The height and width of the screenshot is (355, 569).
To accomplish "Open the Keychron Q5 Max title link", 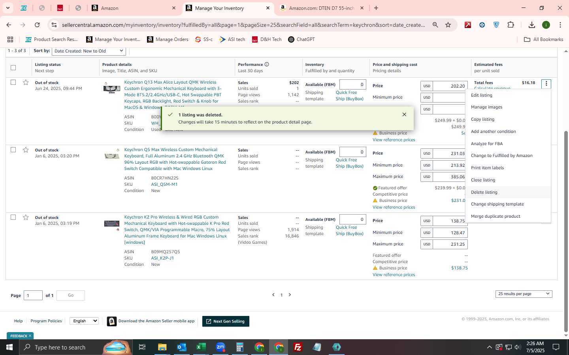I will (x=175, y=159).
